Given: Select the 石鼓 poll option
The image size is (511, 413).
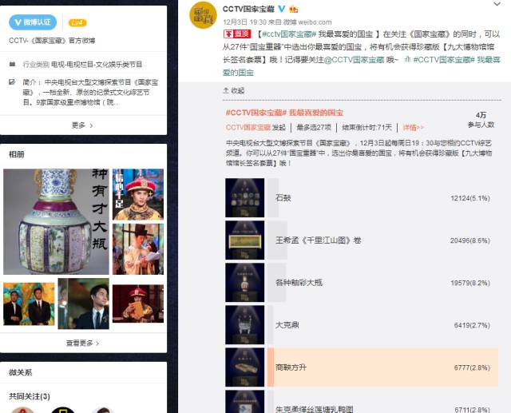Looking at the screenshot, I should click(x=382, y=198).
